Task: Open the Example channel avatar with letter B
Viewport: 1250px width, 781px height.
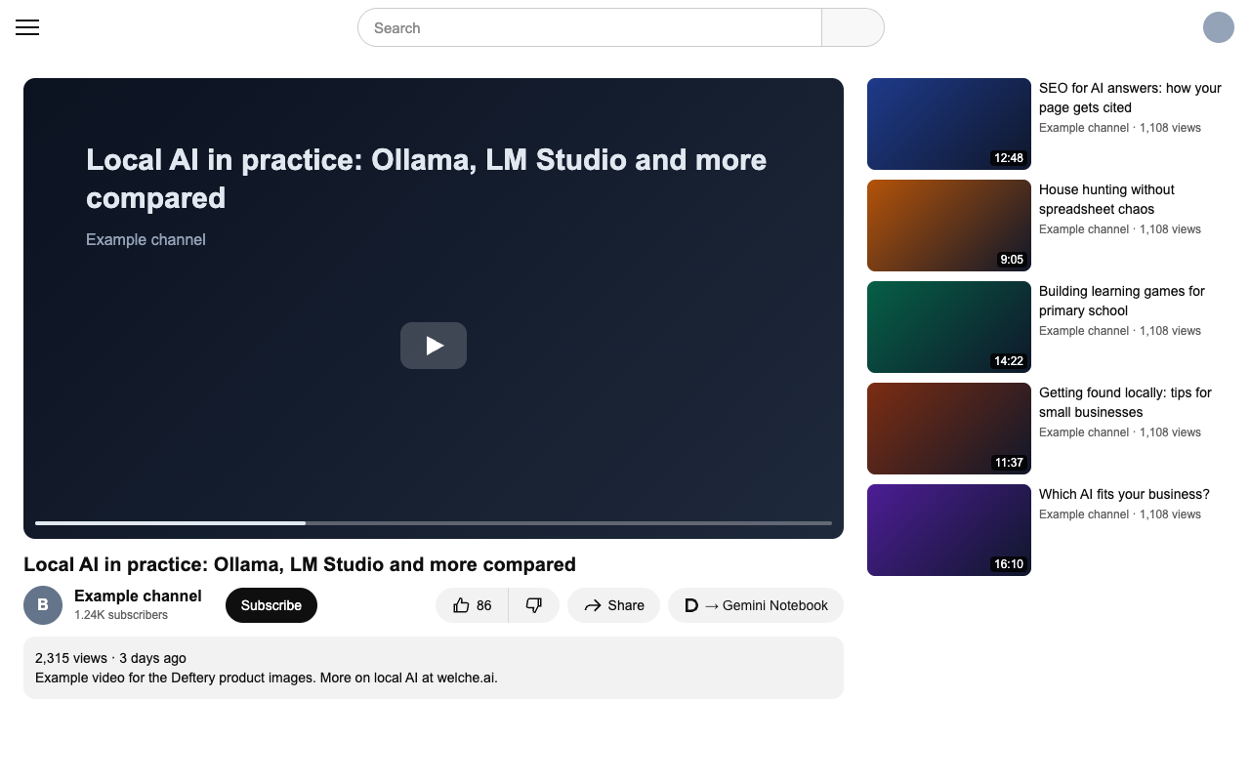Action: [43, 605]
